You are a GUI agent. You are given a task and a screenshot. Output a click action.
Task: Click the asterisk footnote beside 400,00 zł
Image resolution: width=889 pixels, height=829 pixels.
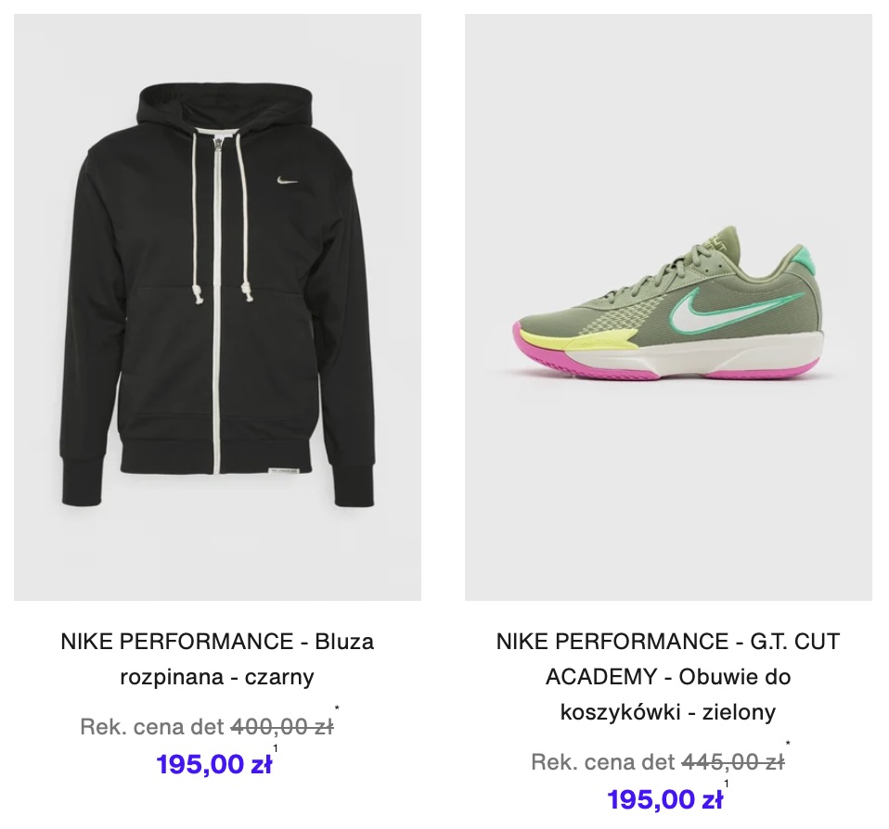tap(337, 708)
